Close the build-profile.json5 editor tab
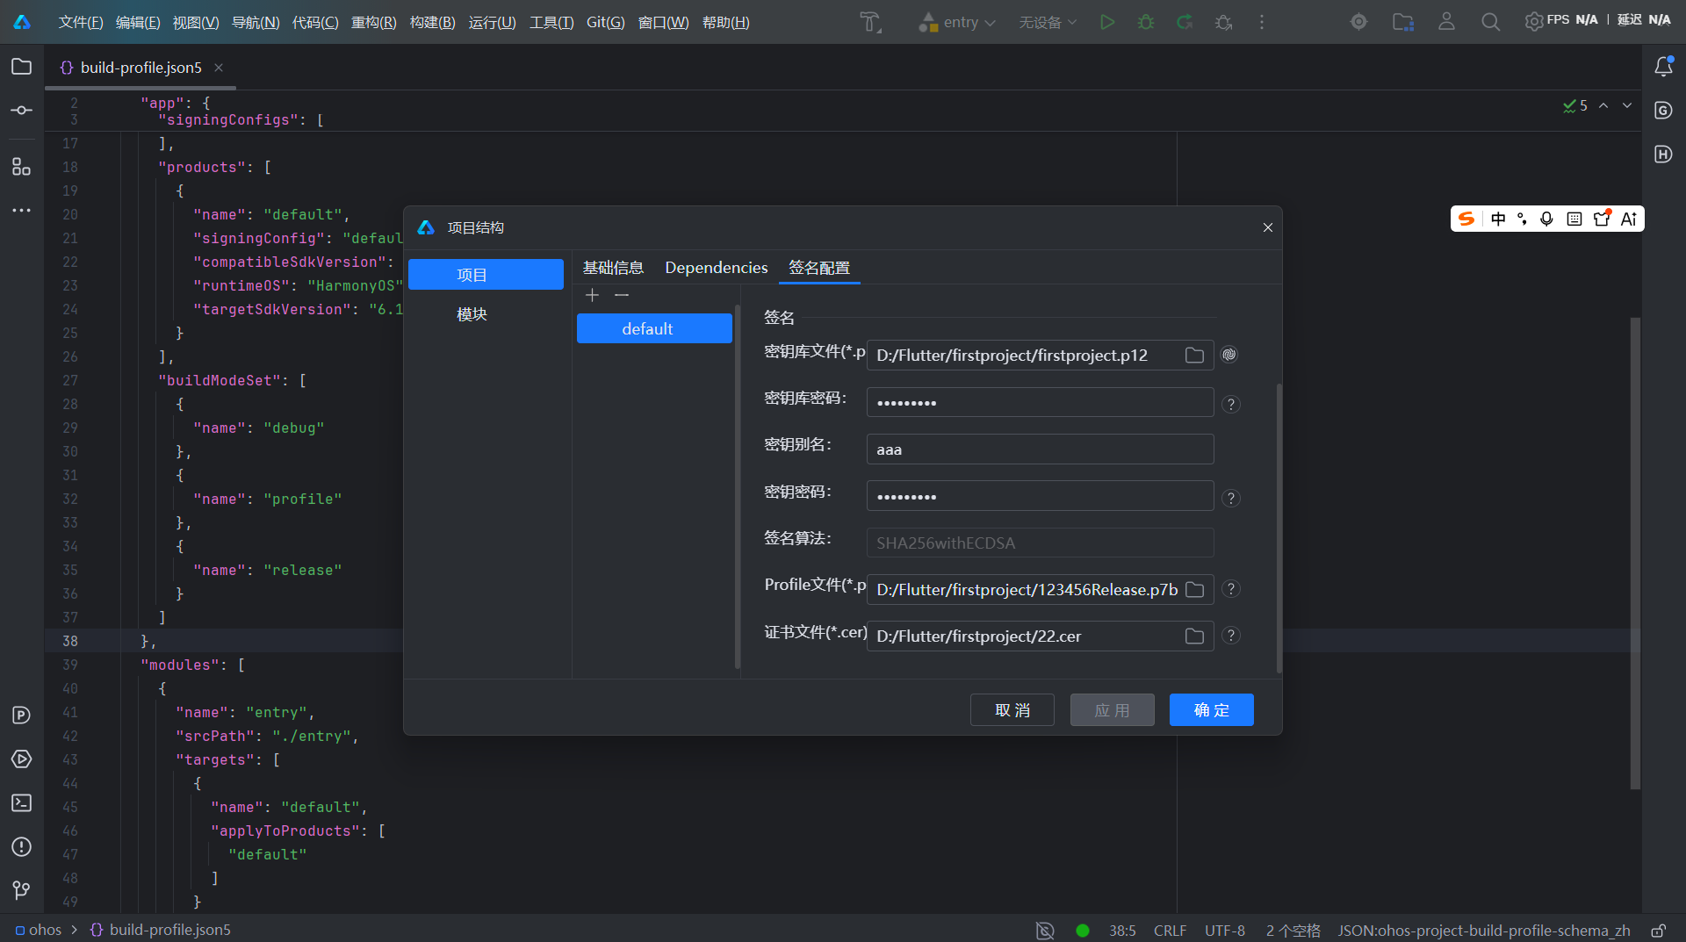The image size is (1686, 942). tap(219, 68)
